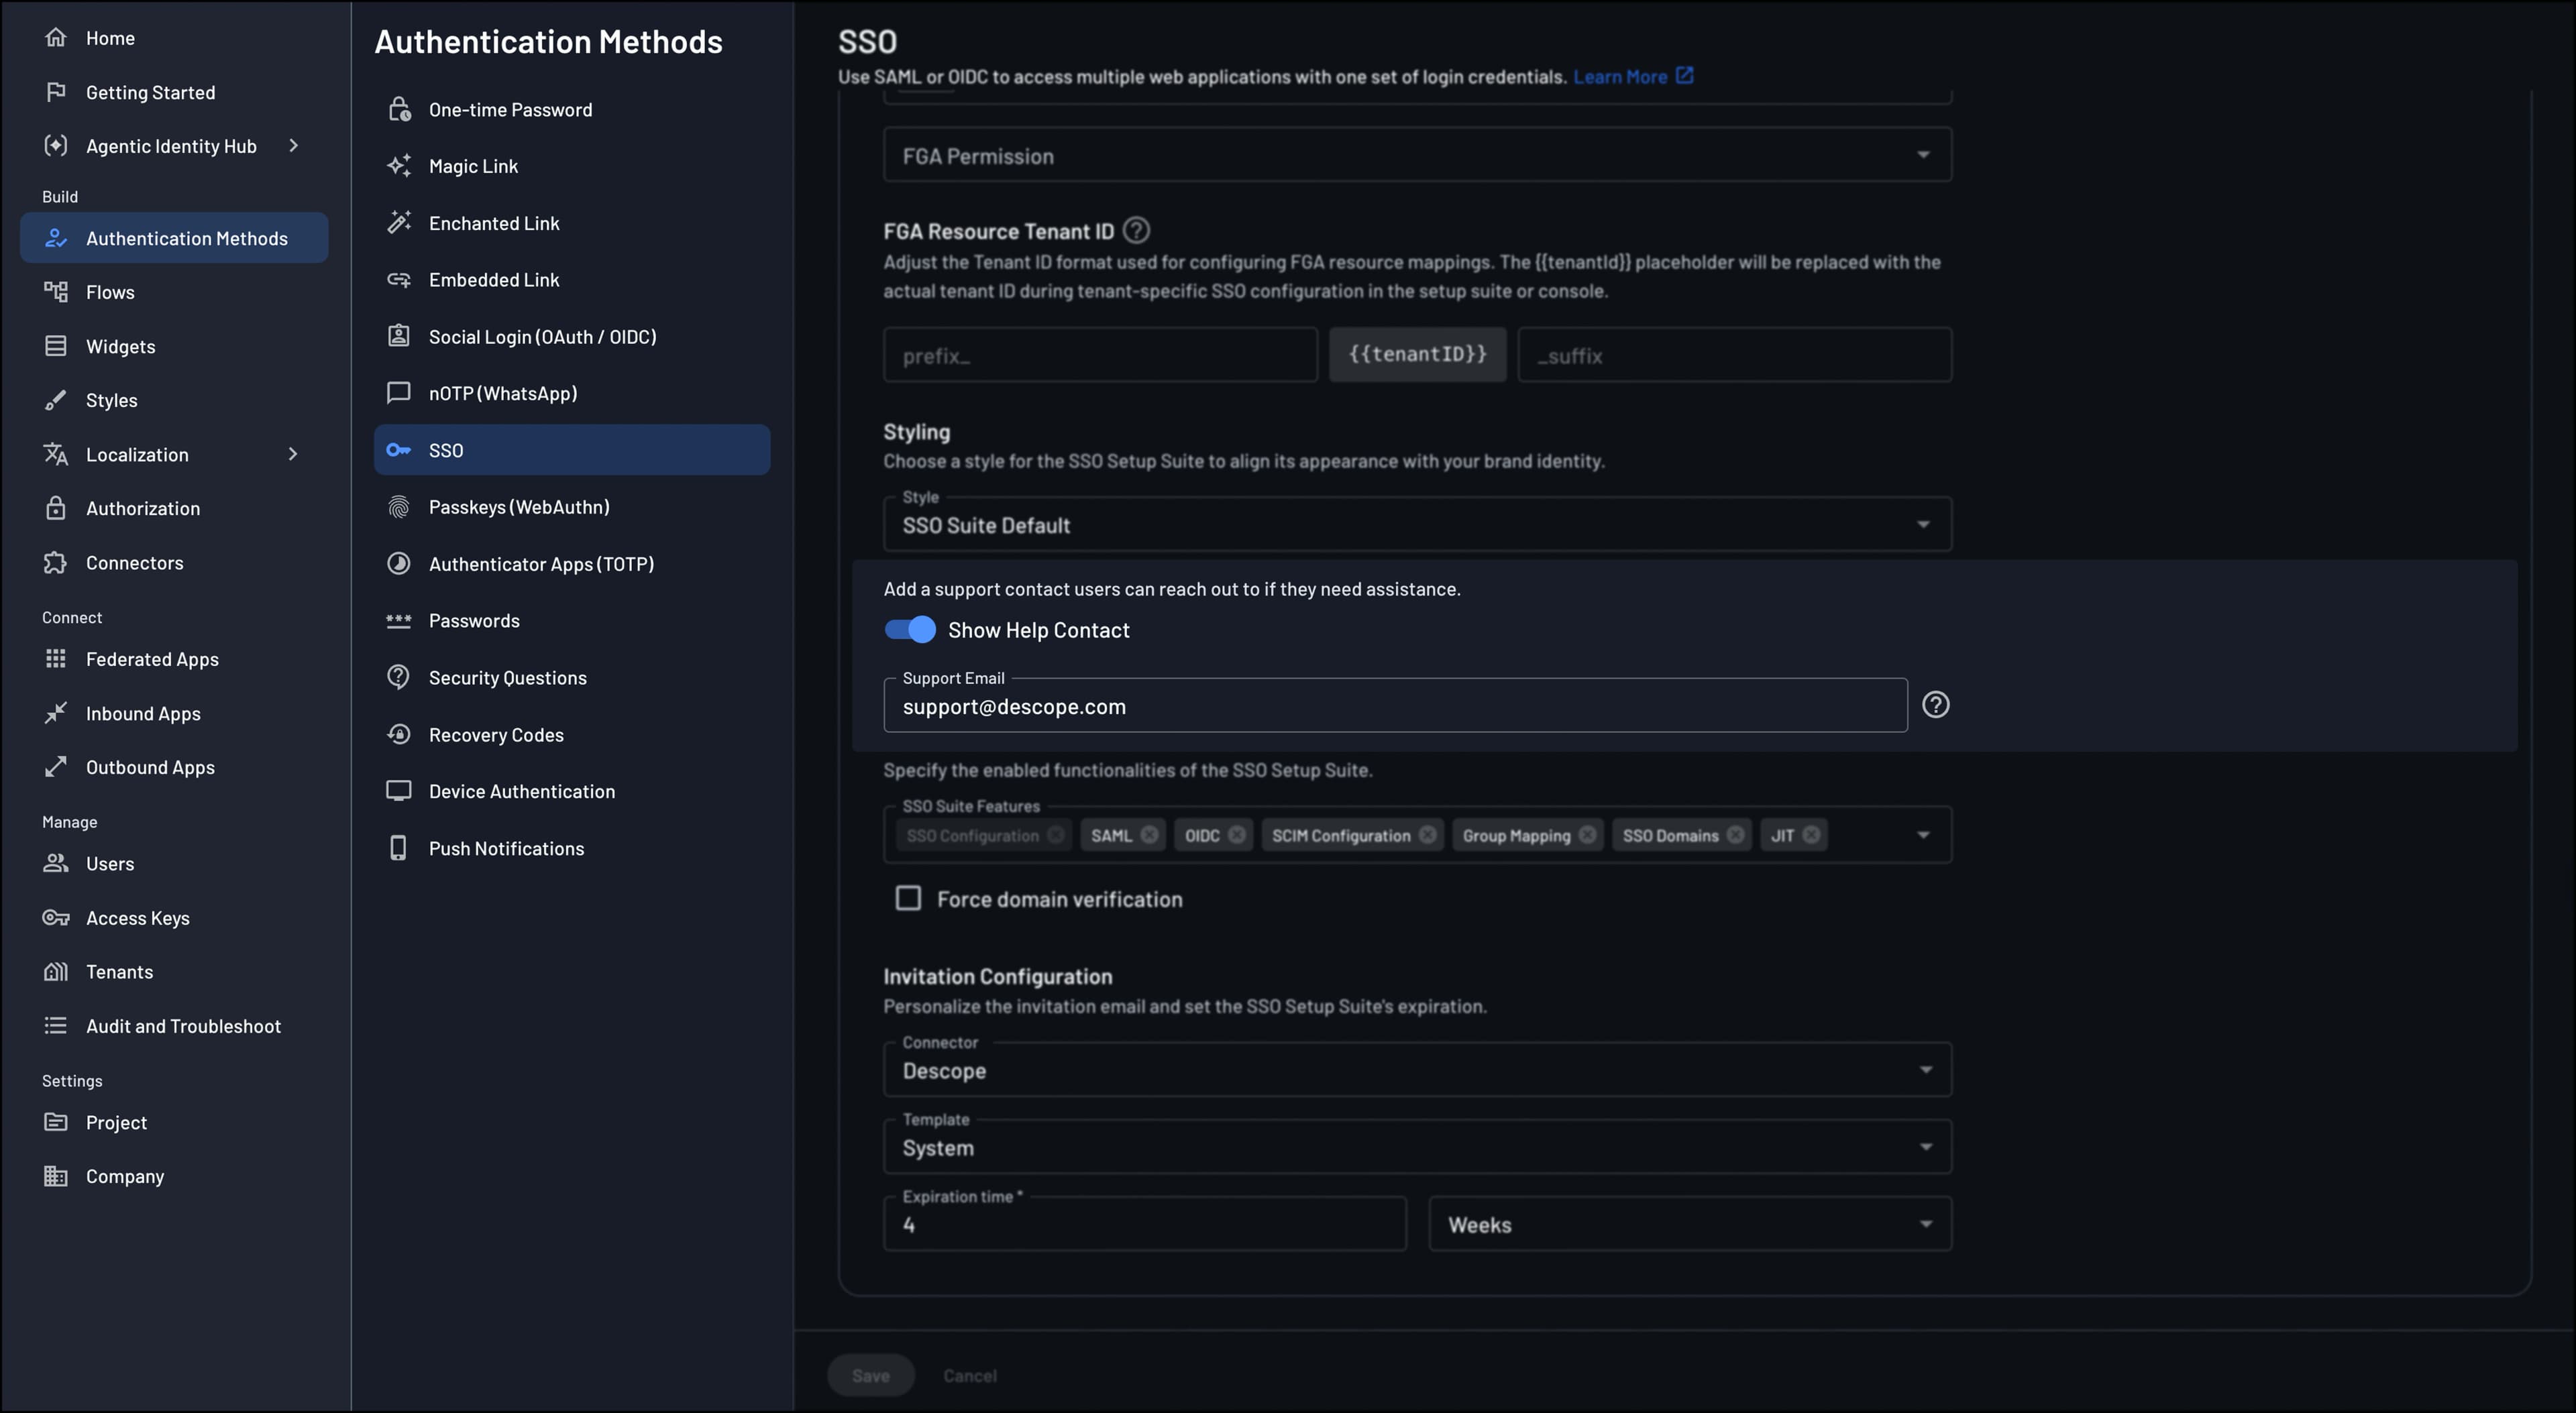Click the Magic Link sparkle icon
Image resolution: width=2576 pixels, height=1413 pixels.
coord(399,166)
